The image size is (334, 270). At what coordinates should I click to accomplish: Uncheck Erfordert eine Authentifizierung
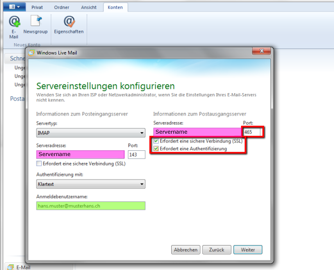click(x=156, y=149)
